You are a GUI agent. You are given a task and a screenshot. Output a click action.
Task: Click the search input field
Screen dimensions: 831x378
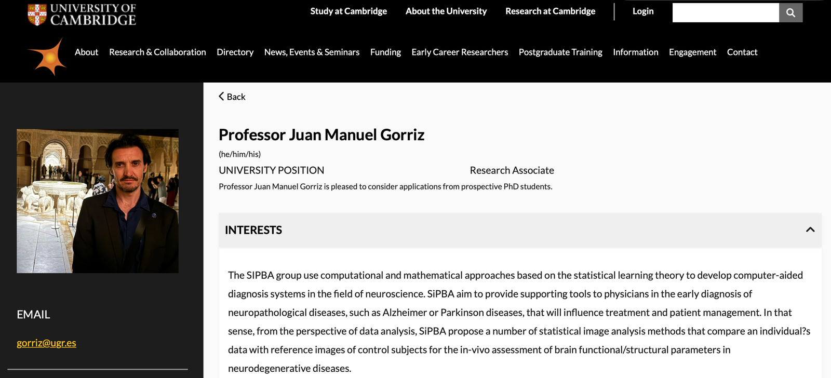(726, 12)
